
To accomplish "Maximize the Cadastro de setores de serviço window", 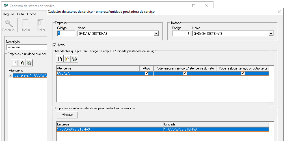I will [x=194, y=6].
